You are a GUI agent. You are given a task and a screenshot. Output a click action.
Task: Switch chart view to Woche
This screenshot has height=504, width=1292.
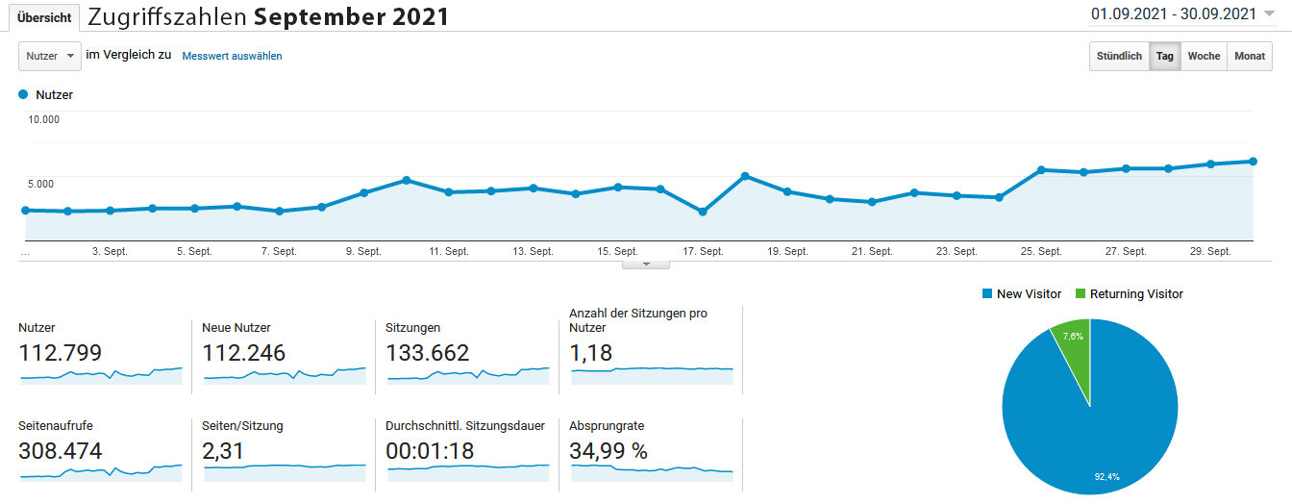pyautogui.click(x=1204, y=56)
